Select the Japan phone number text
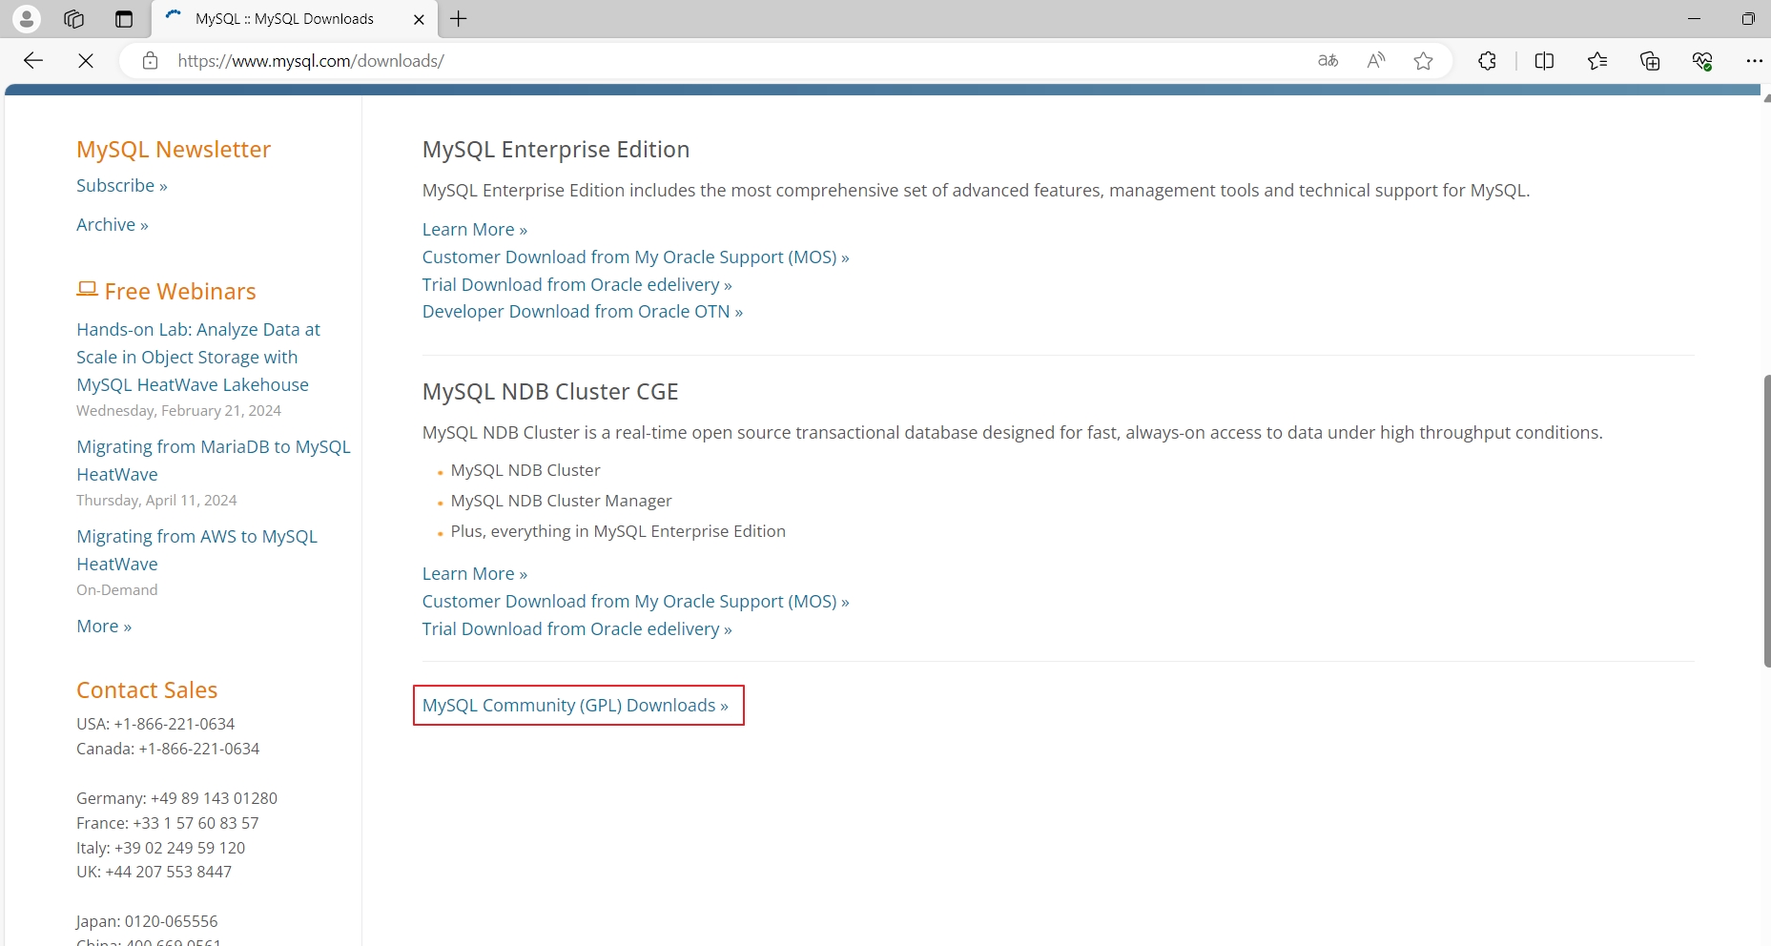The image size is (1771, 946). coord(147,921)
